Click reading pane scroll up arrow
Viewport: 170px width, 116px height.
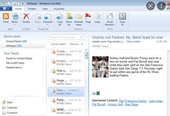pos(168,51)
